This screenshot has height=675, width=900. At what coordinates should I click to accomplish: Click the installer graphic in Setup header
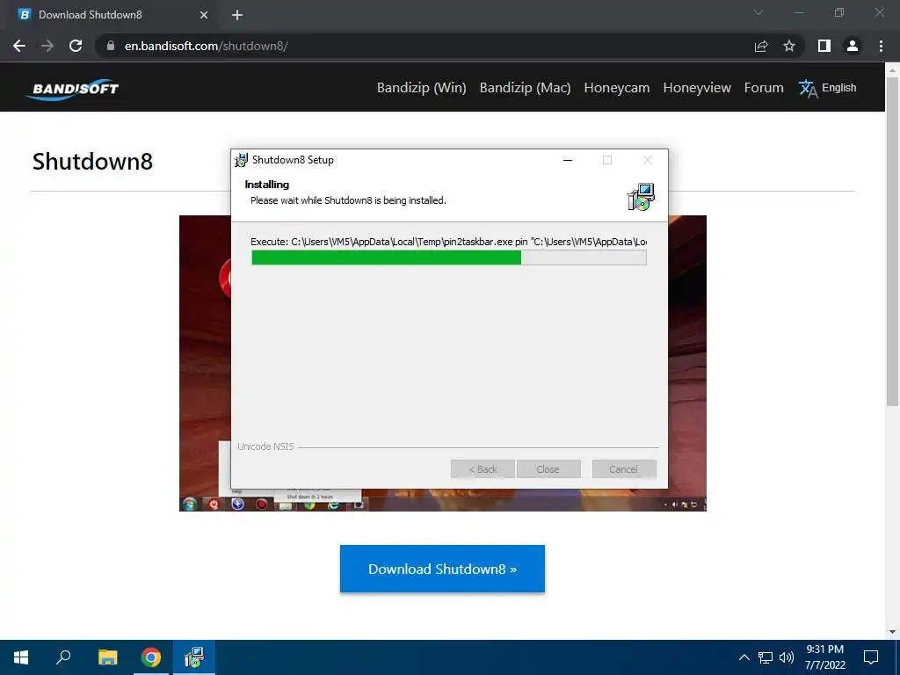(641, 197)
